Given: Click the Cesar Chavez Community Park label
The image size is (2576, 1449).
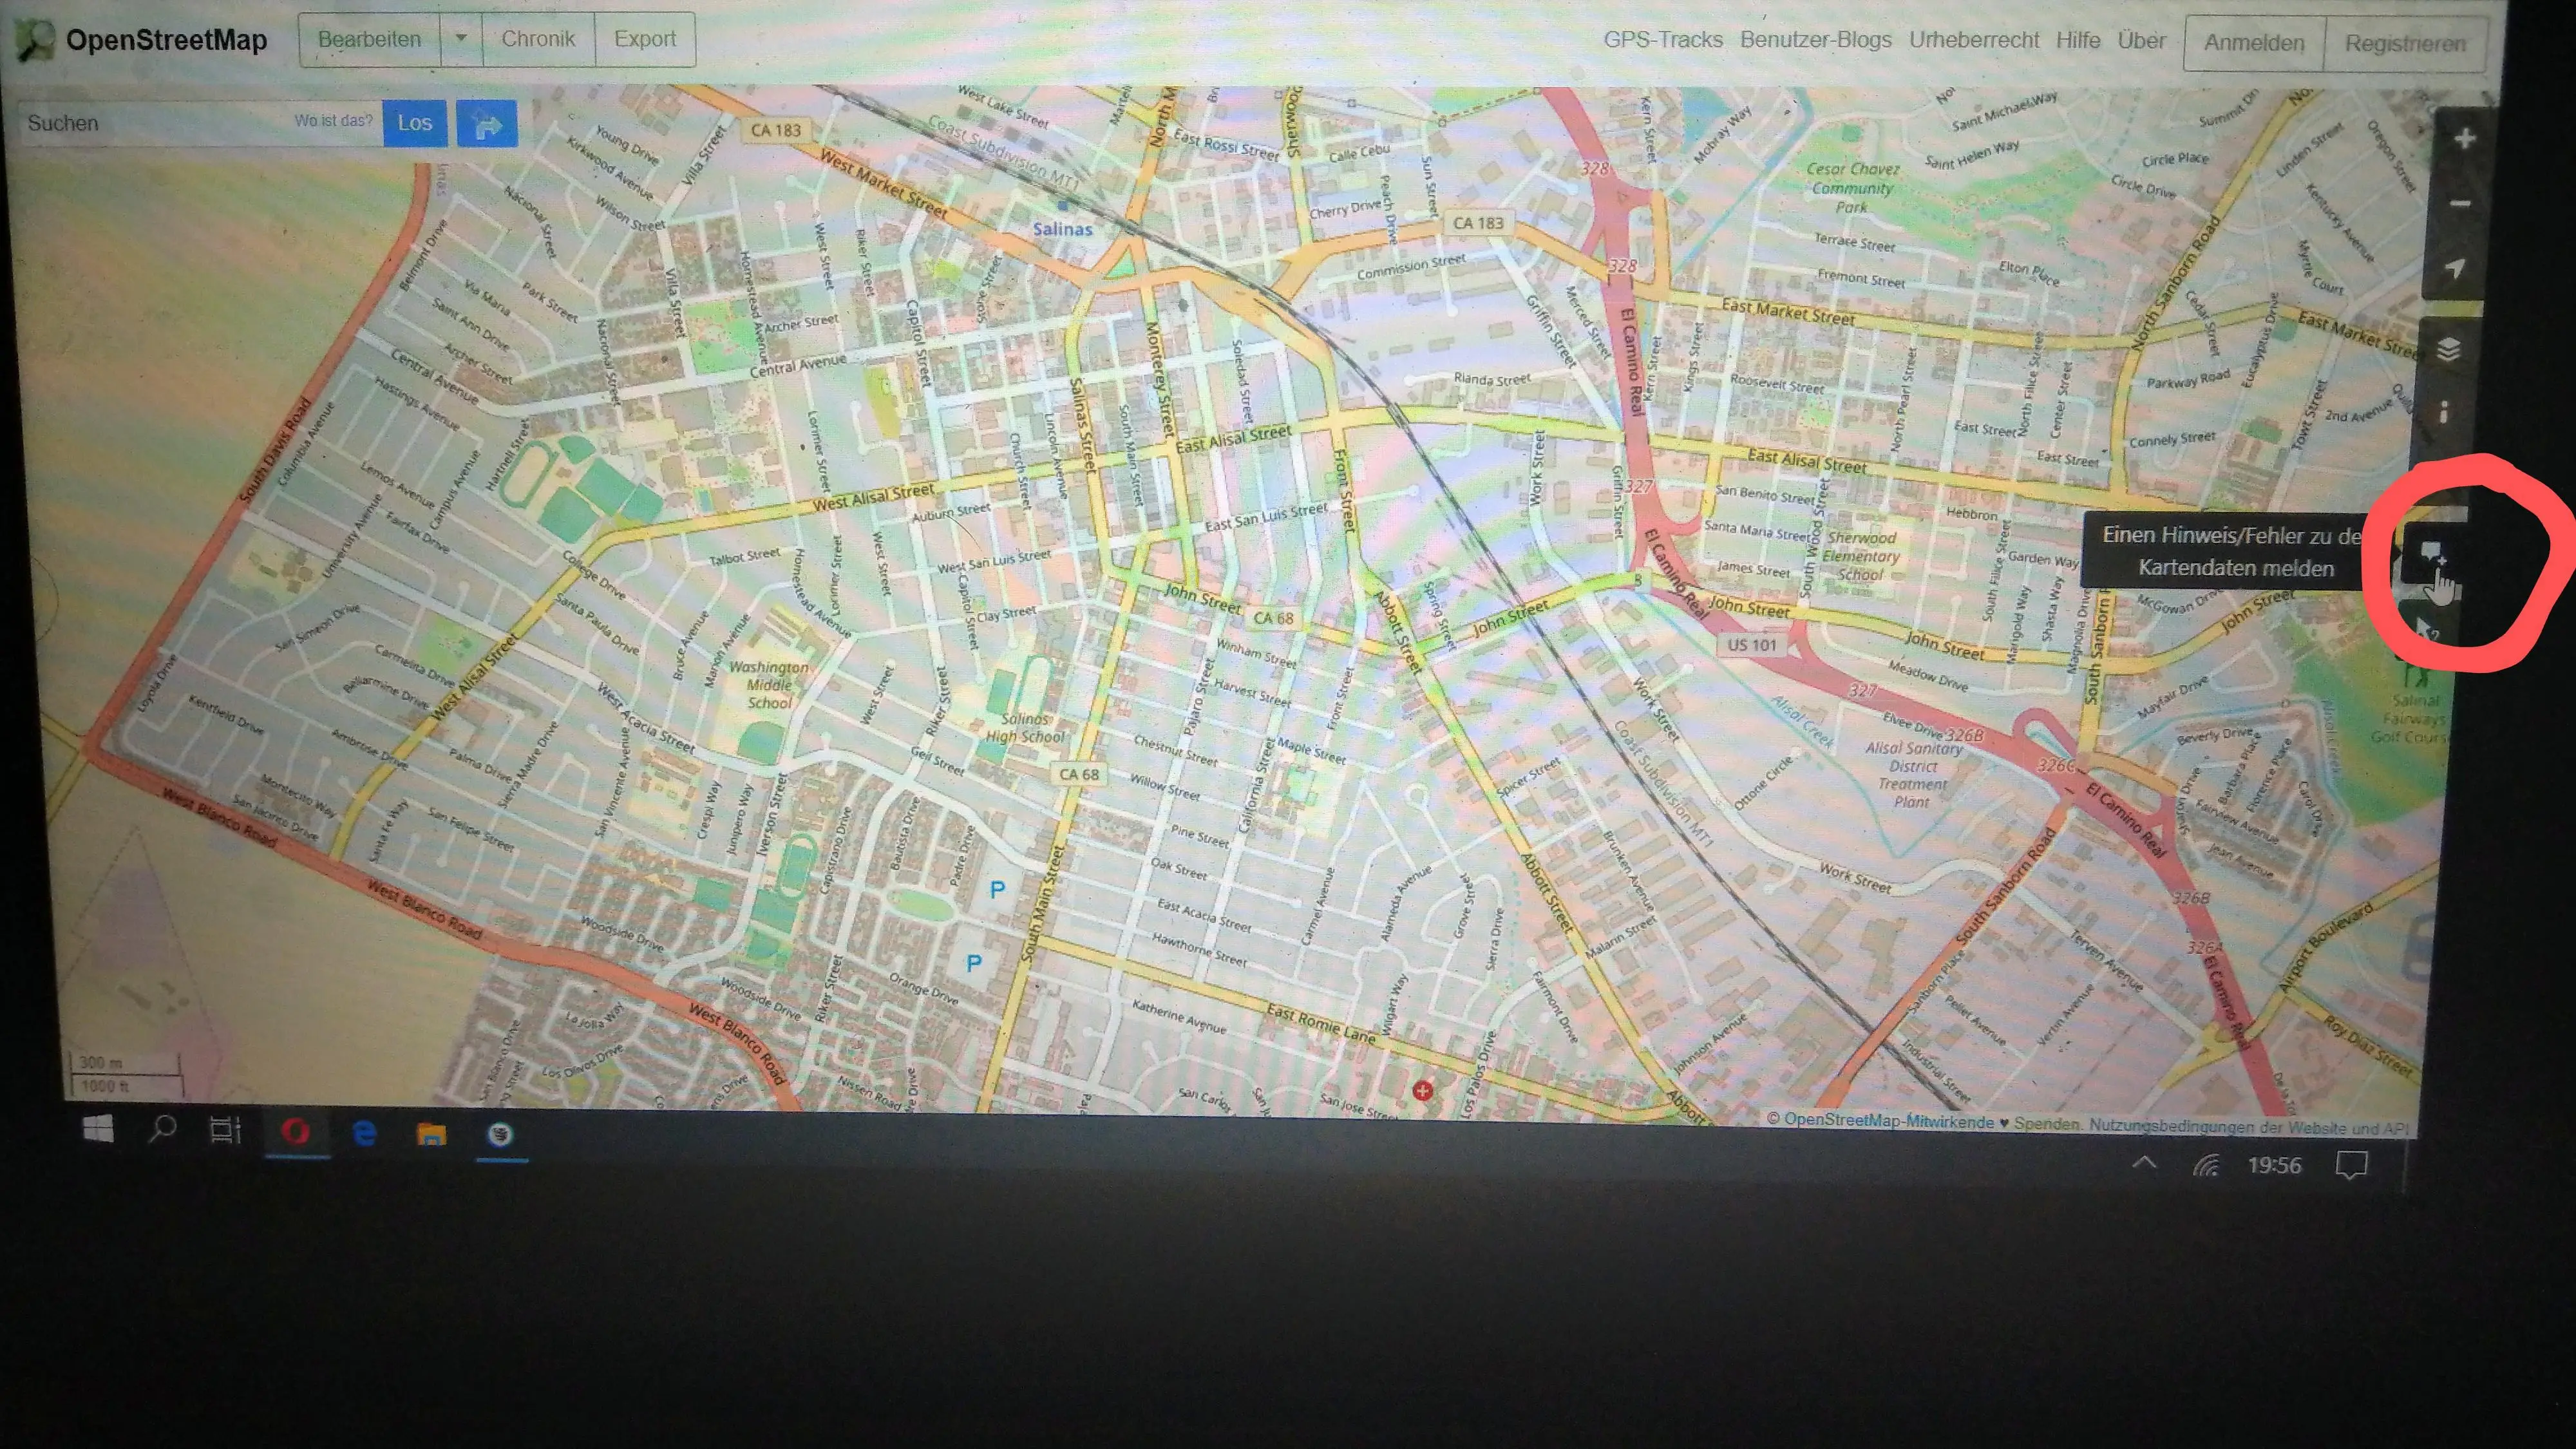Looking at the screenshot, I should coord(1852,187).
